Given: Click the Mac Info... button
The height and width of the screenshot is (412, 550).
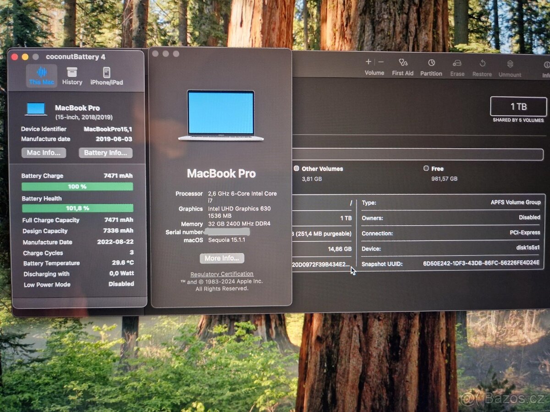Looking at the screenshot, I should click(x=44, y=152).
